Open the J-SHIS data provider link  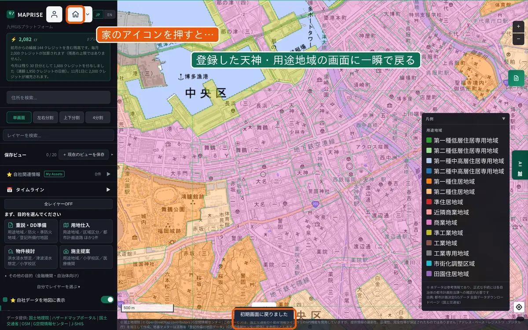coord(78,323)
